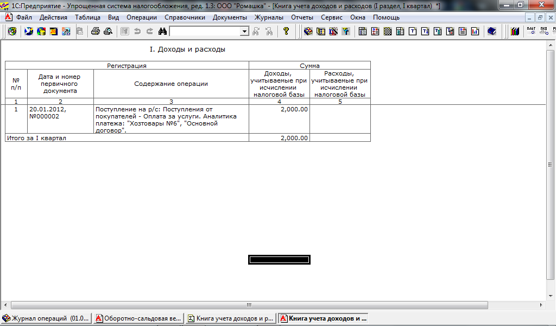Click the ПЛАТ payment order icon
Image resolution: width=556 pixels, height=326 pixels.
point(531,32)
